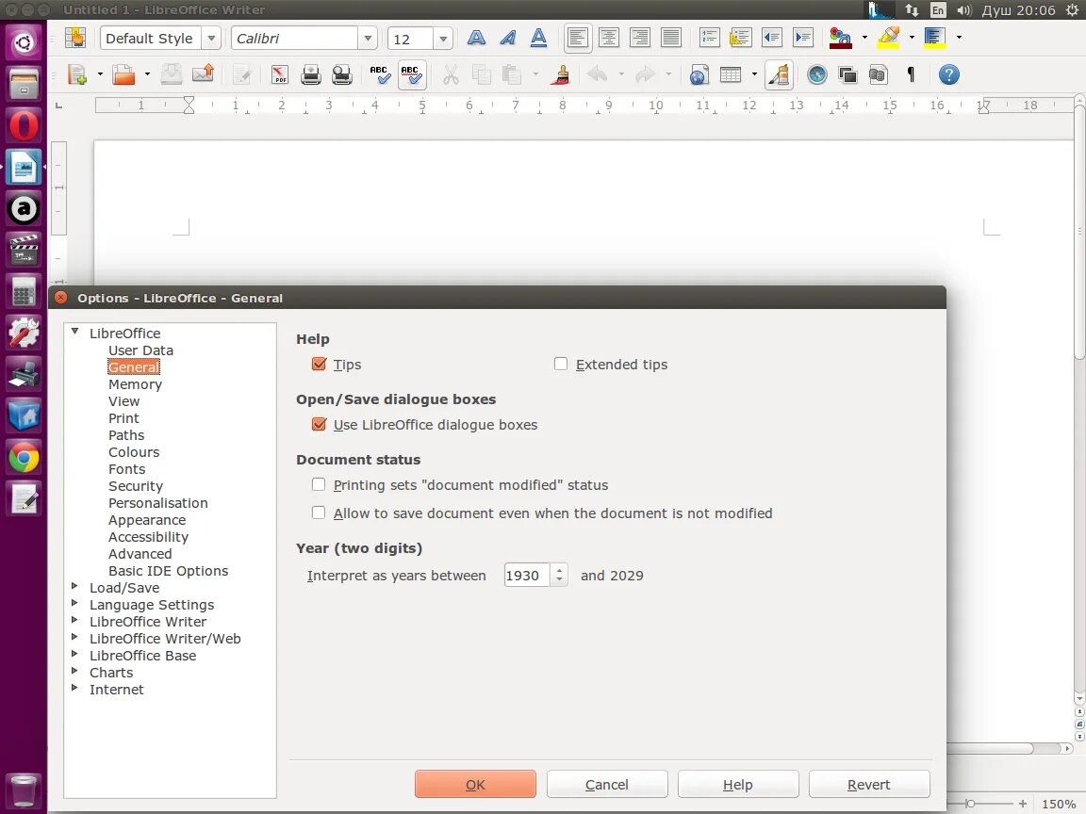Image resolution: width=1086 pixels, height=814 pixels.
Task: Click the Background Colour swatch icon
Action: [935, 38]
